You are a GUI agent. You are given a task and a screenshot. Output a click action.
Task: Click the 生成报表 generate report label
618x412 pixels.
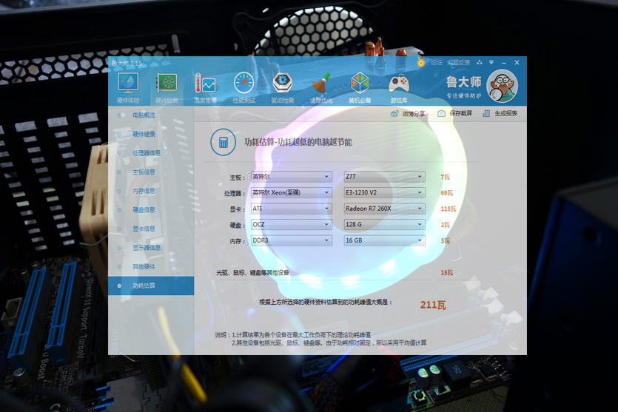(x=506, y=113)
